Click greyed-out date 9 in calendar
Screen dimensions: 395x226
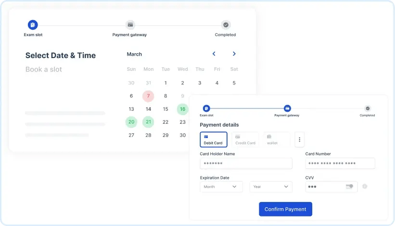click(x=183, y=96)
